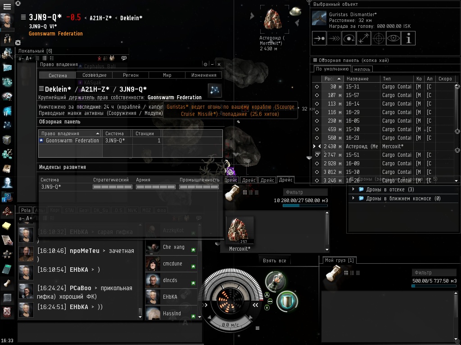Click the loot container 'Фильтр' field
Screen dimensions: 461x345
click(x=305, y=192)
